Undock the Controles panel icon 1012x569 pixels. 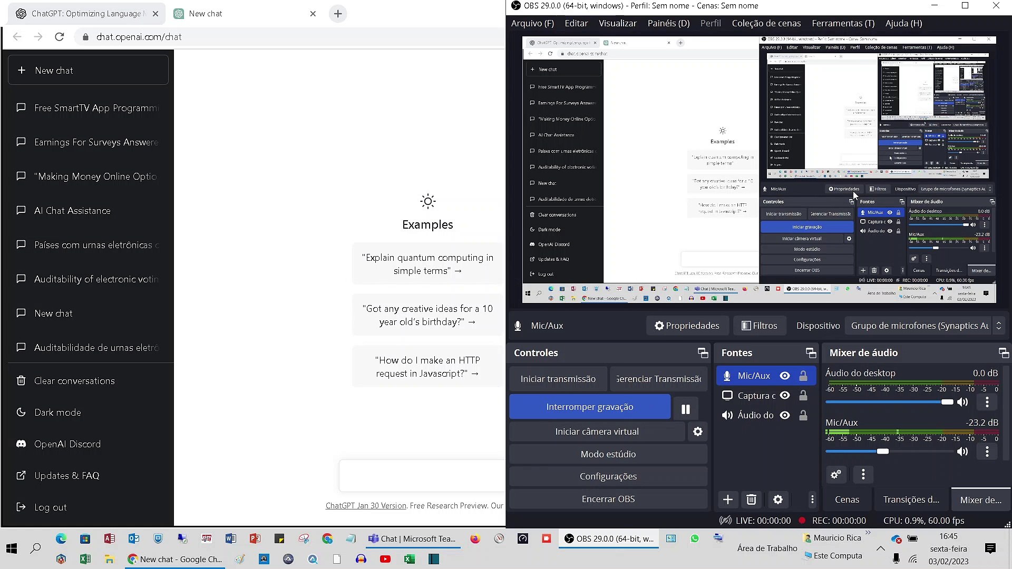tap(703, 353)
